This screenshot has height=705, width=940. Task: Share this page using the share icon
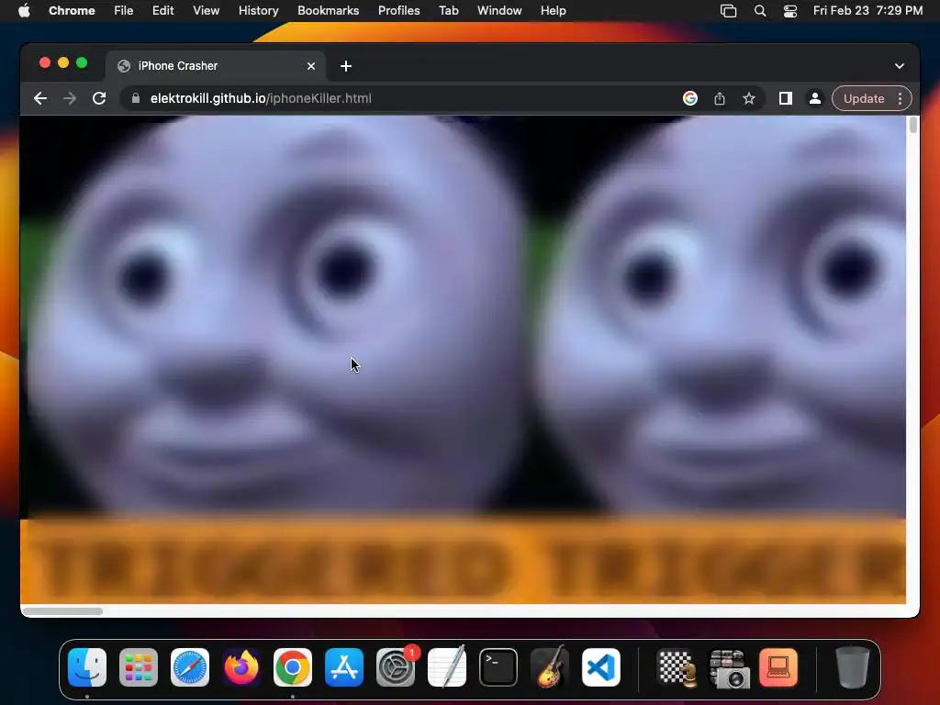tap(720, 98)
